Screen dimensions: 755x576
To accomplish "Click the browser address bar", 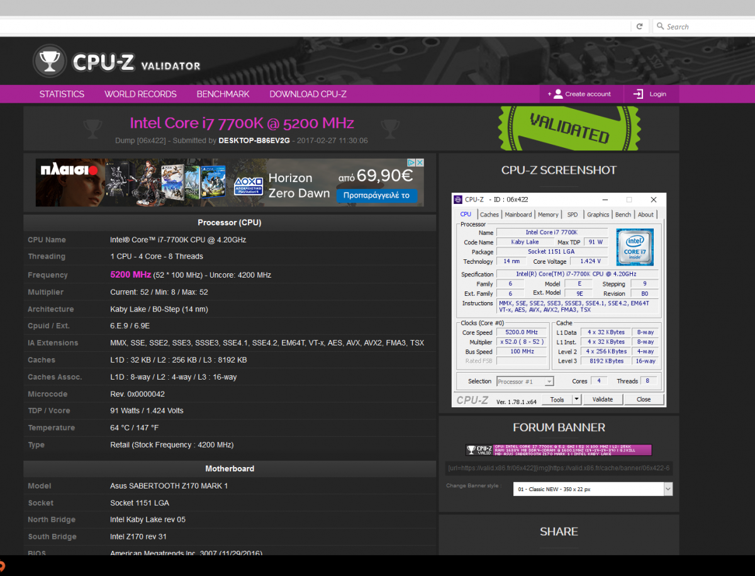I will click(x=315, y=26).
